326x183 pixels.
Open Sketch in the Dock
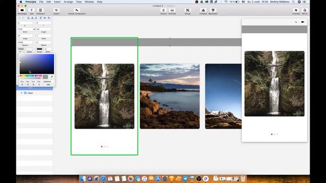172,178
